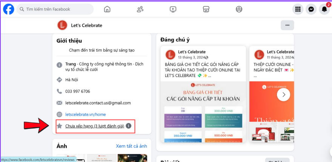Click the globe website icon
Image resolution: width=332 pixels, height=162 pixels.
tap(59, 115)
